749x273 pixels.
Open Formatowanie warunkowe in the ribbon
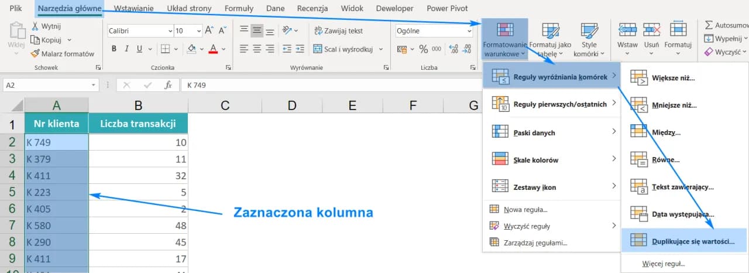(x=505, y=39)
